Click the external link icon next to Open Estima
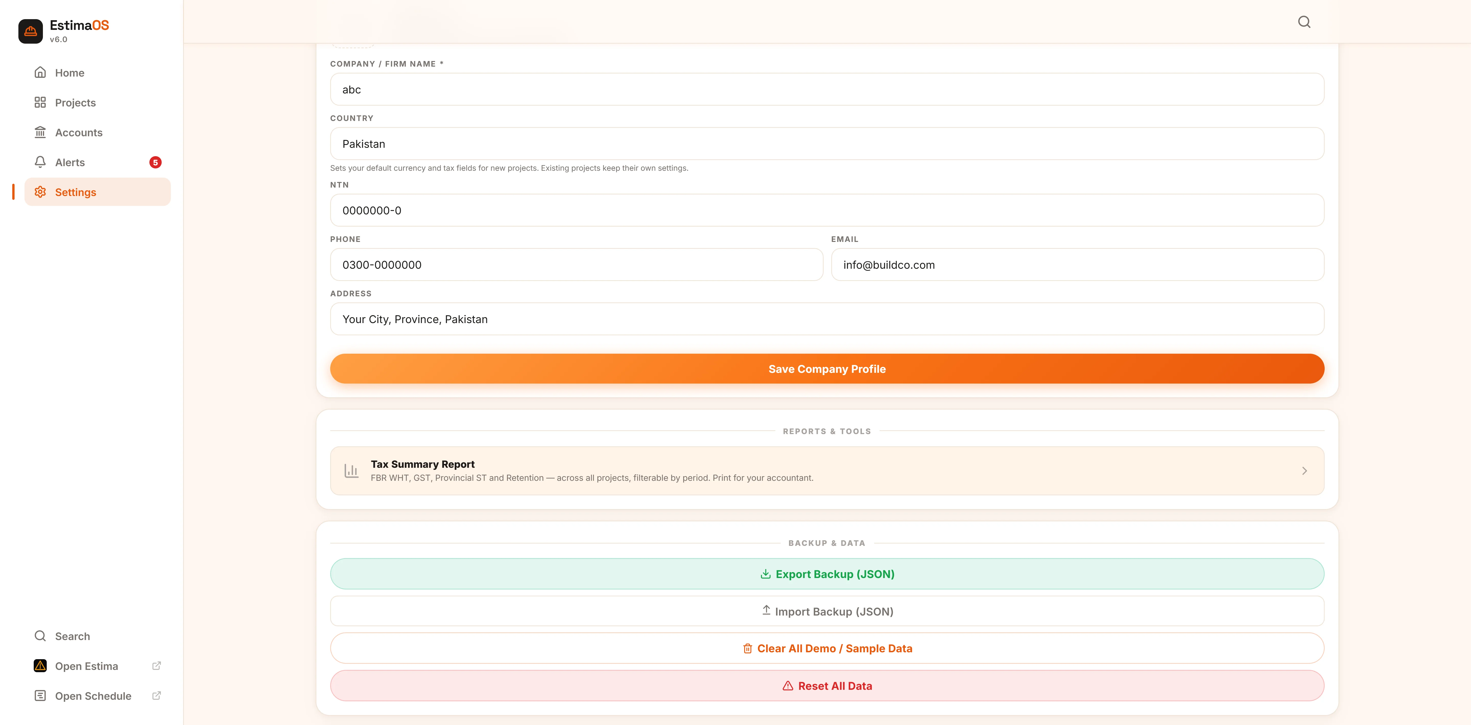Viewport: 1471px width, 725px height. pos(157,666)
